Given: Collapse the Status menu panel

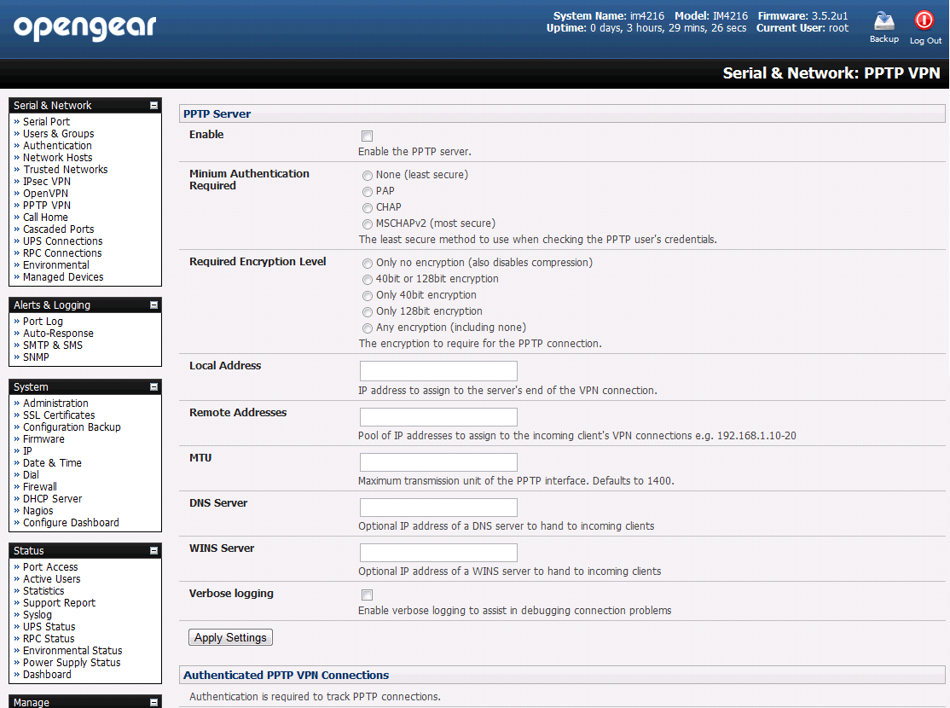Looking at the screenshot, I should [x=154, y=550].
